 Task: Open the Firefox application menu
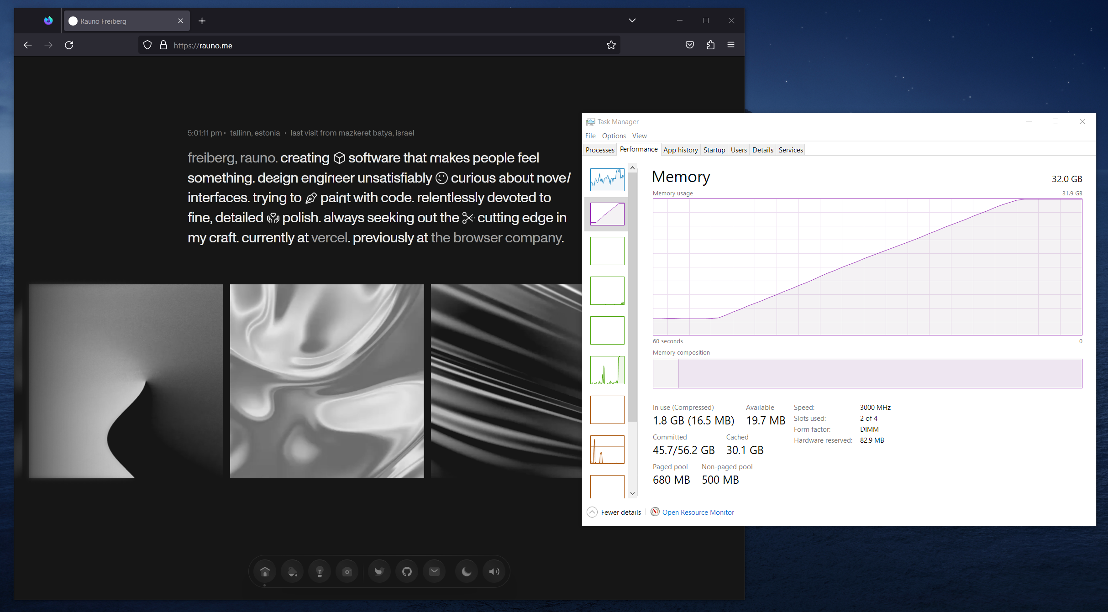(731, 45)
